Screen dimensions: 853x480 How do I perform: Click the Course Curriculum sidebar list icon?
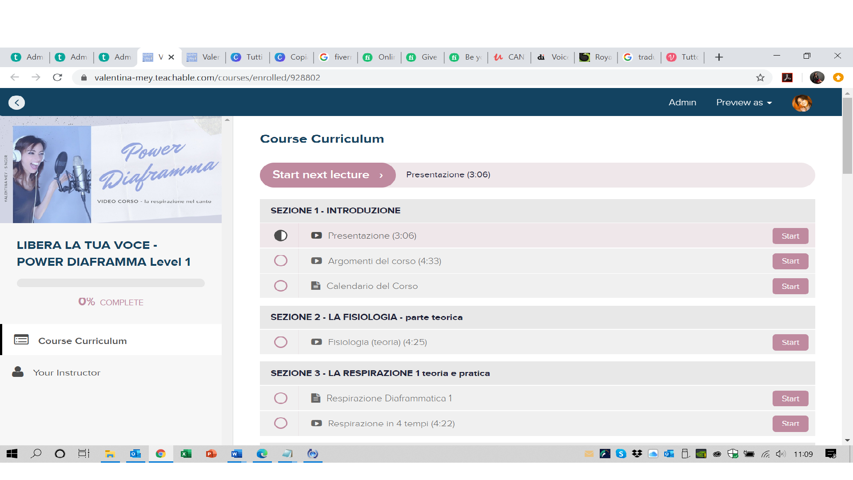point(21,340)
